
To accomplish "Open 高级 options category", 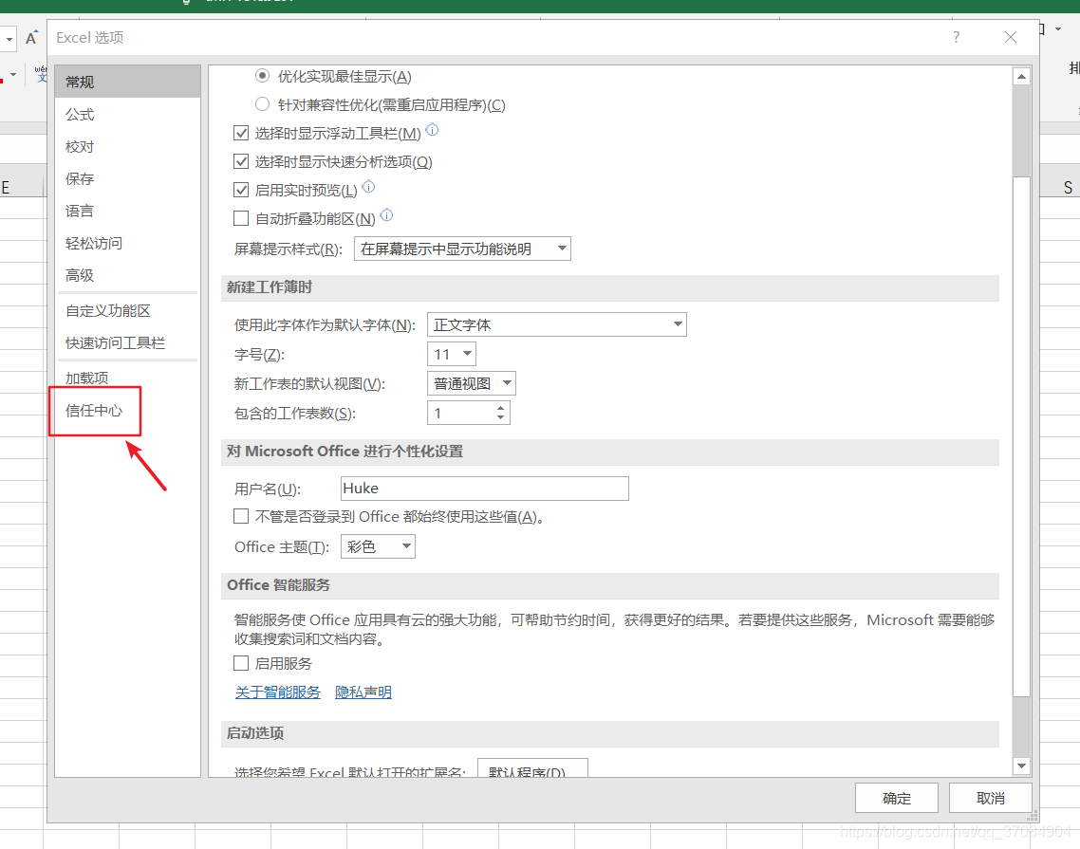I will point(127,275).
